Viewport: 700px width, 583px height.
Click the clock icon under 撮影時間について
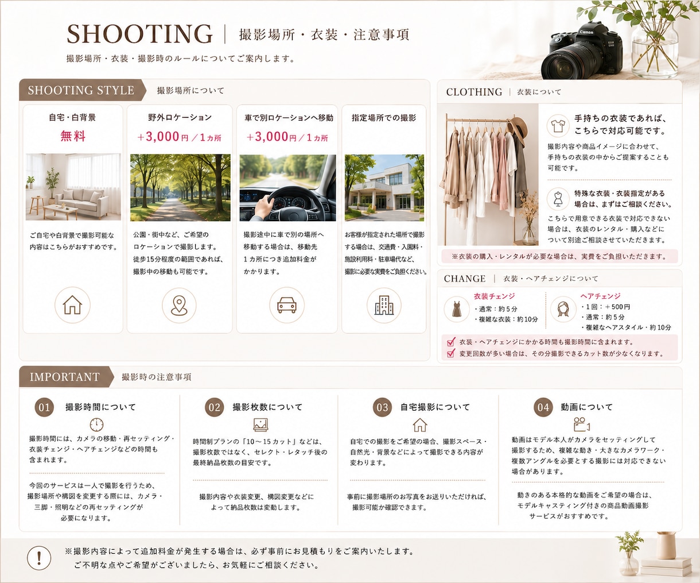pos(97,424)
